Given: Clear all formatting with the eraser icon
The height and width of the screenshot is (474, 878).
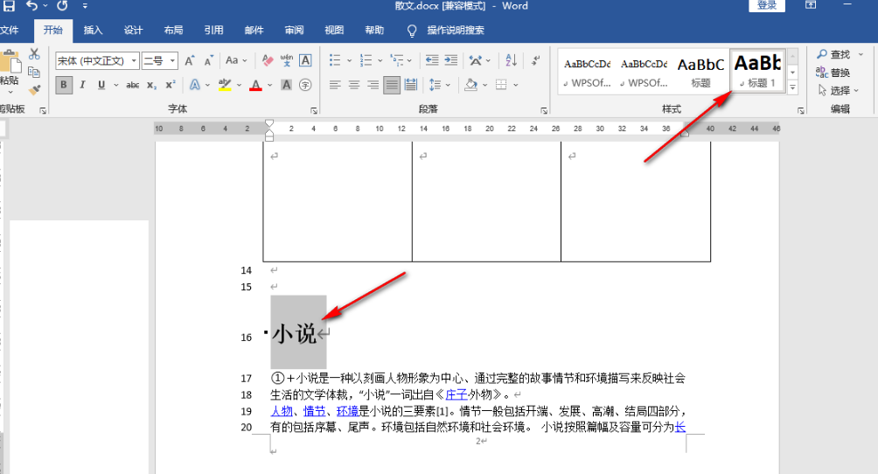Looking at the screenshot, I should click(x=268, y=60).
